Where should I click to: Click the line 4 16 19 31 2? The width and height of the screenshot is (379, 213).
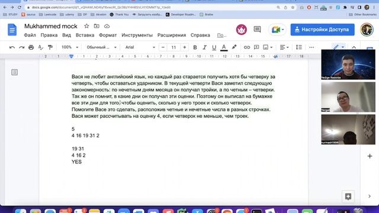[85, 135]
